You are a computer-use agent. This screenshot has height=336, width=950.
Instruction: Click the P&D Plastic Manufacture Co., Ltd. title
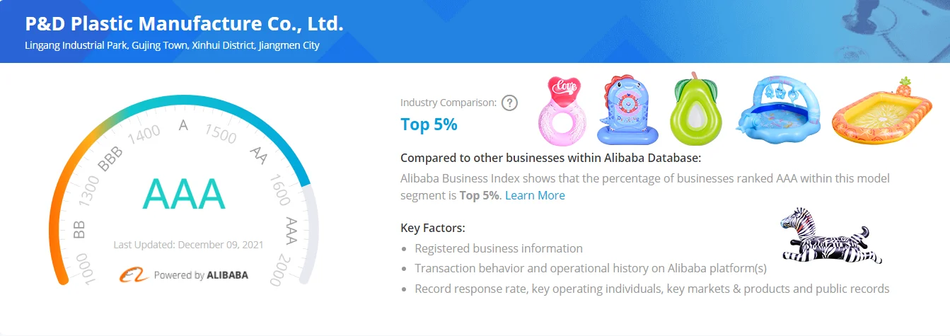(184, 24)
